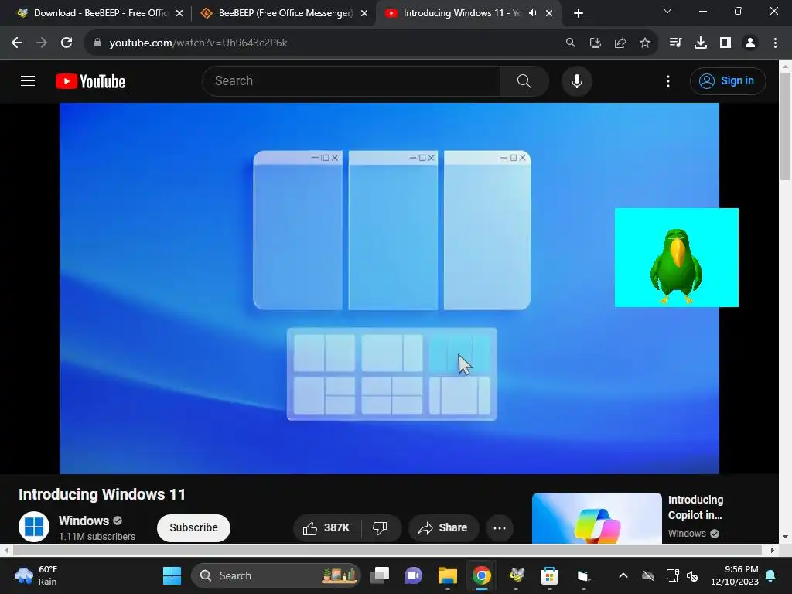Open Chrome downloads icon

pyautogui.click(x=701, y=43)
